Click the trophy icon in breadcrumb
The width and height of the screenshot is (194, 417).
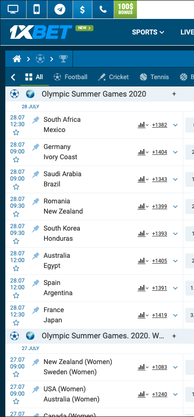[x=63, y=59]
